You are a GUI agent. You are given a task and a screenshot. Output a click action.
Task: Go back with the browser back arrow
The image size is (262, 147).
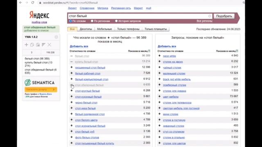[20, 2]
